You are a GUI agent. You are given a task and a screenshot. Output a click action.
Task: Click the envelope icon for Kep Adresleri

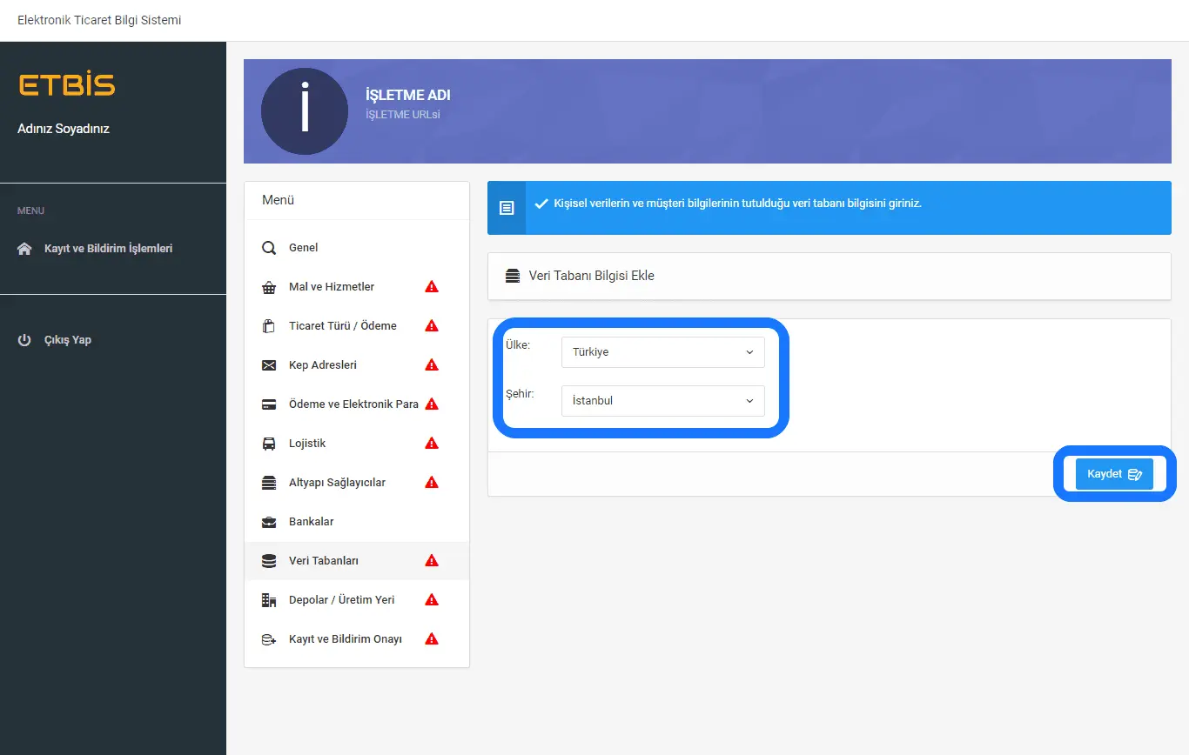click(269, 365)
